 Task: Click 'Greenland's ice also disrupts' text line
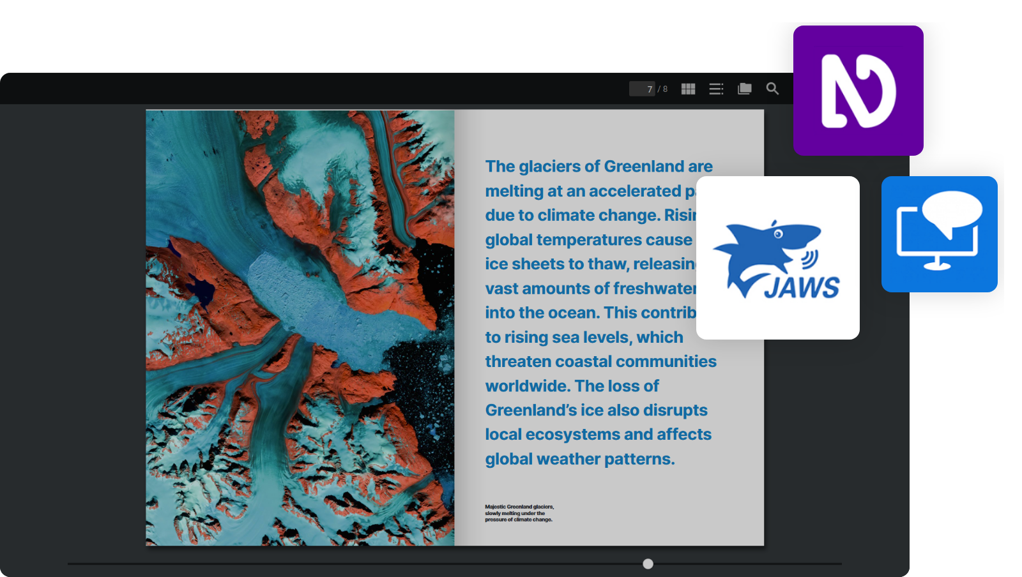pyautogui.click(x=596, y=410)
